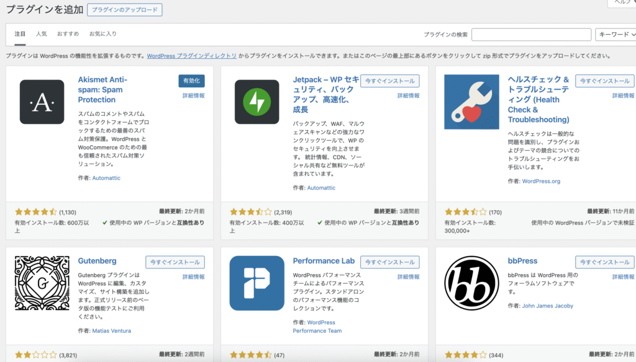636x362 pixels.
Task: Click the compatibility checkmark on the Jetpack card
Action: coord(320,223)
